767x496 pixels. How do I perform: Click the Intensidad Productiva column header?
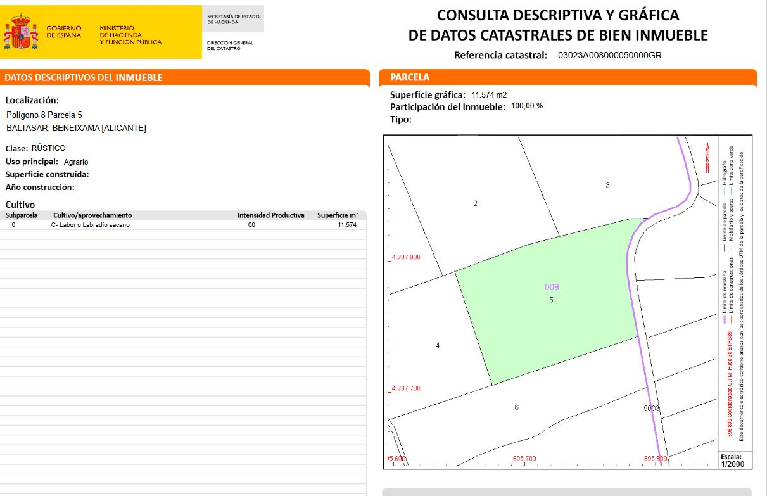pos(270,215)
